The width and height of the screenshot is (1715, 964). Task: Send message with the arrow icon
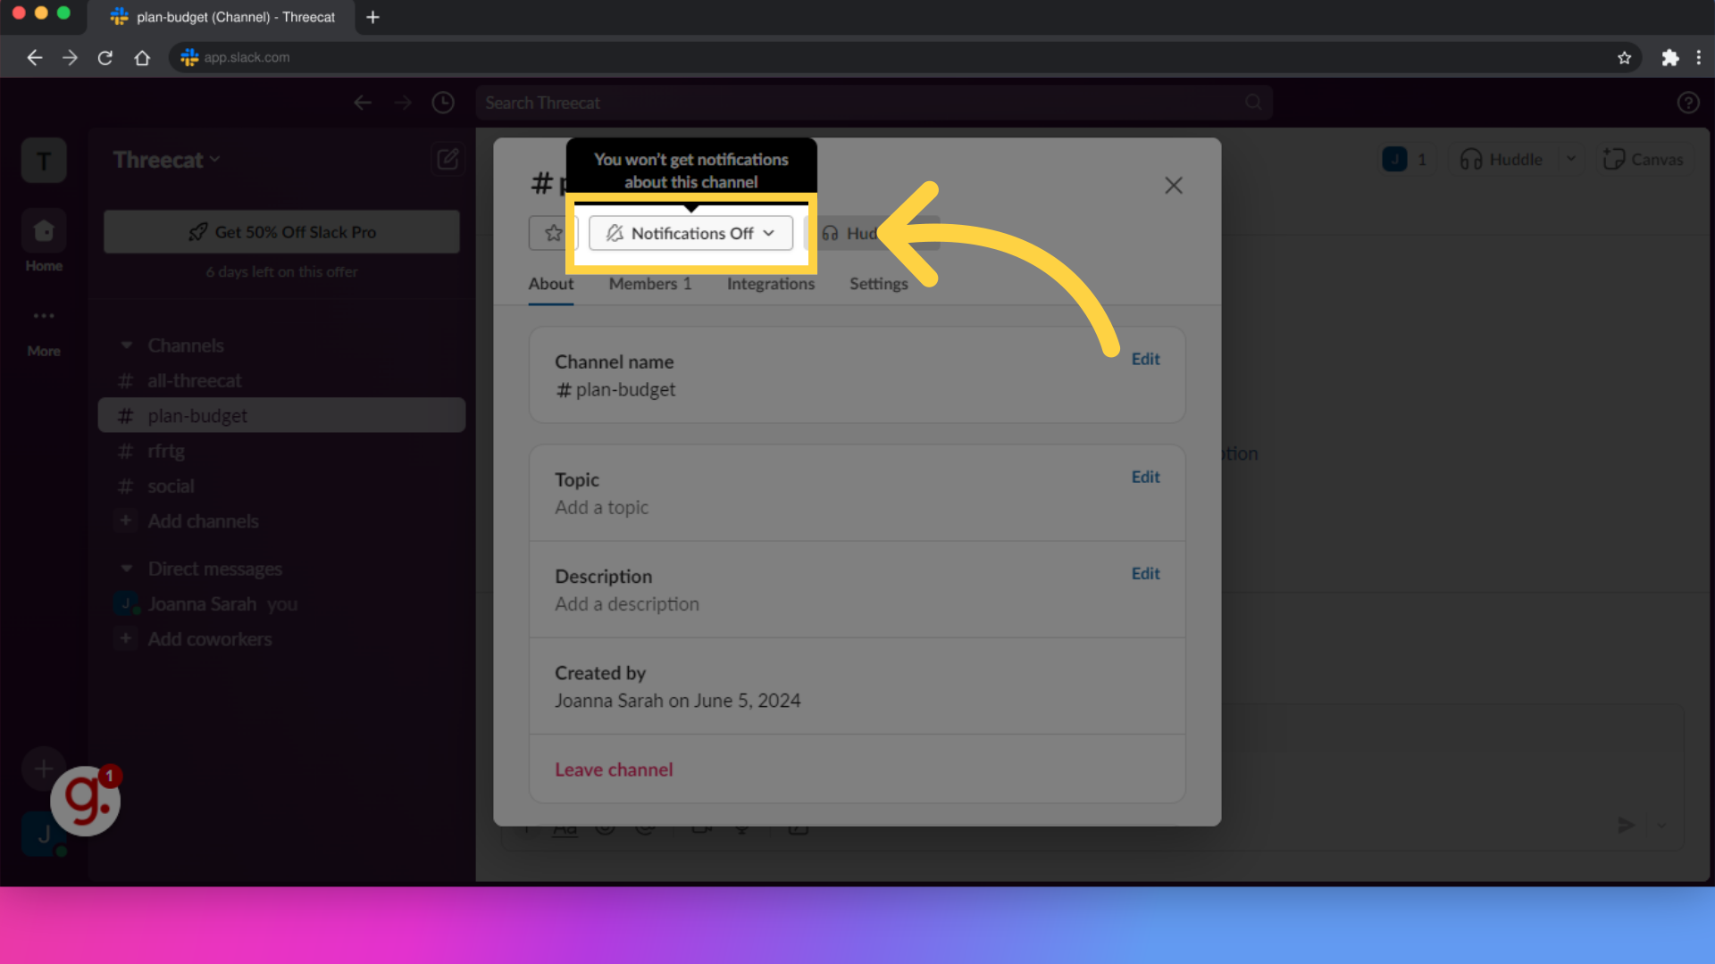pos(1627,826)
